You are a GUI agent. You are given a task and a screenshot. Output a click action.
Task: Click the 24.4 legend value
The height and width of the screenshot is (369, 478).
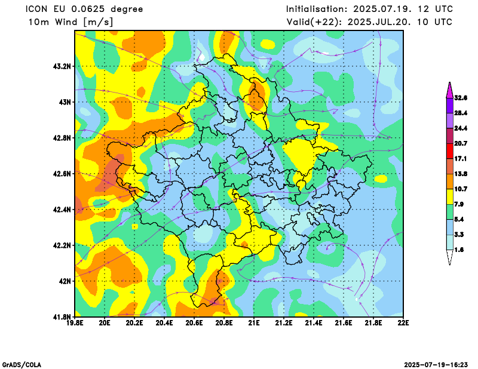(x=461, y=128)
